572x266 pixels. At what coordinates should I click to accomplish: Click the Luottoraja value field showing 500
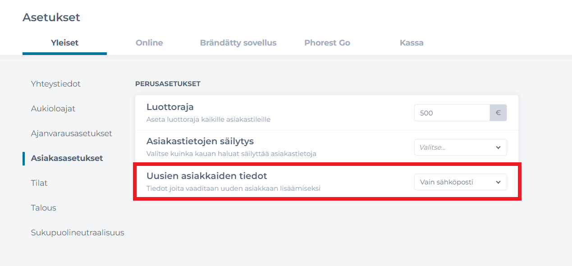tap(451, 113)
